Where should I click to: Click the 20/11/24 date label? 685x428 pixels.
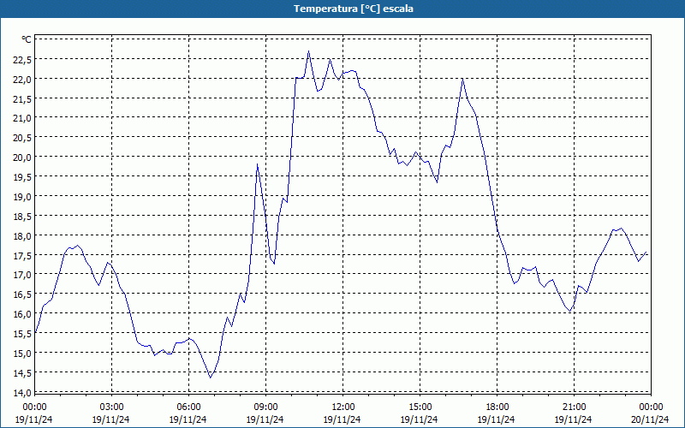pyautogui.click(x=651, y=419)
